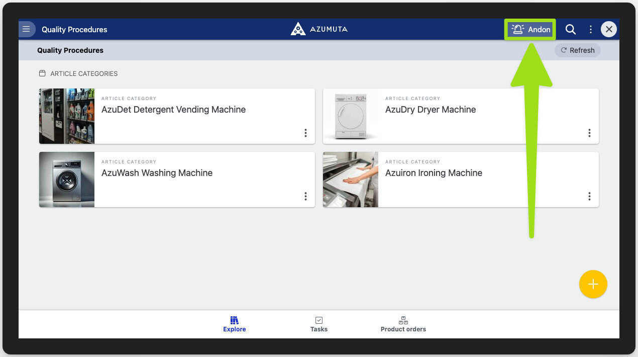
Task: Click the AzuWash Washing Machine thumbnail image
Action: 66,180
